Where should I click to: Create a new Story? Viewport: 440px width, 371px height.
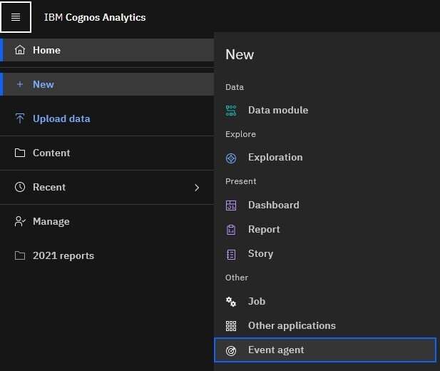(325, 253)
